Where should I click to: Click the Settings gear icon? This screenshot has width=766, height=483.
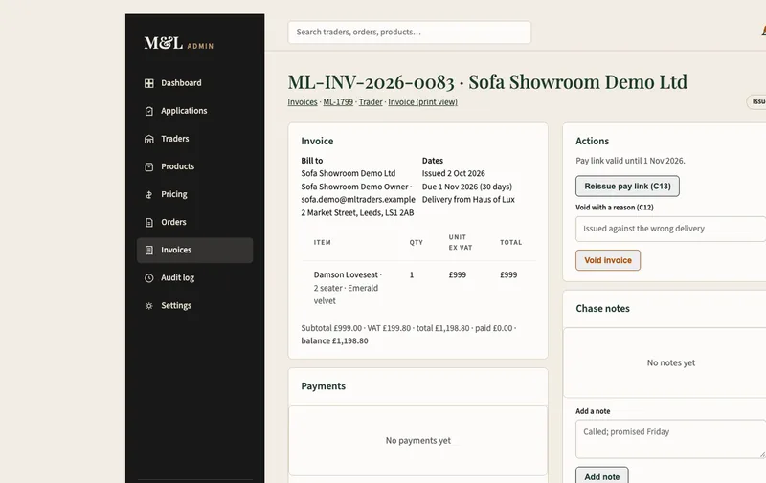tap(149, 306)
